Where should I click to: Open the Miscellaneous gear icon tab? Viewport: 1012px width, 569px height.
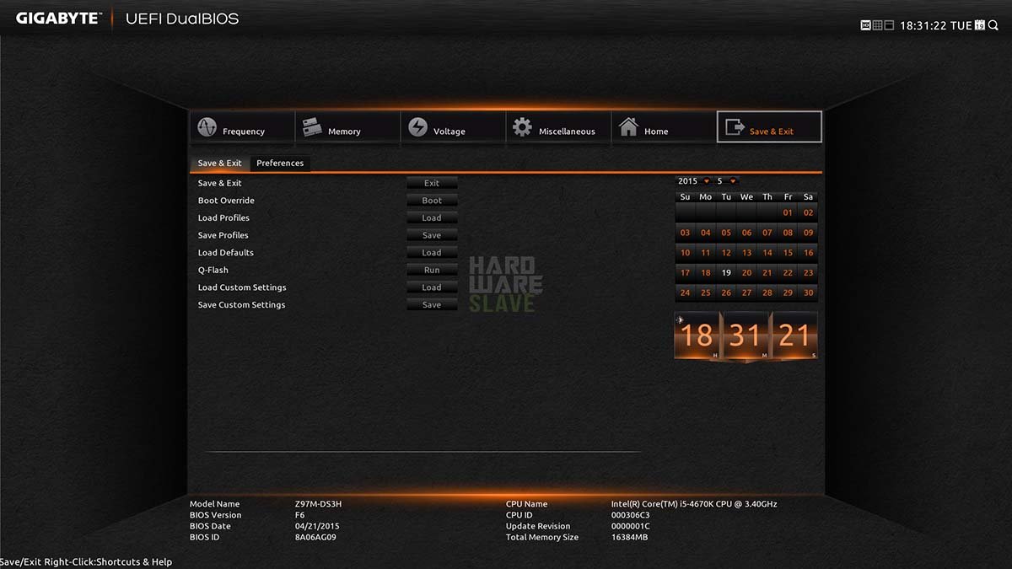[558, 127]
